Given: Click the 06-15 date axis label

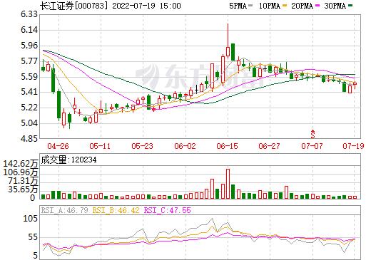Looking at the screenshot, I should pos(227,146).
